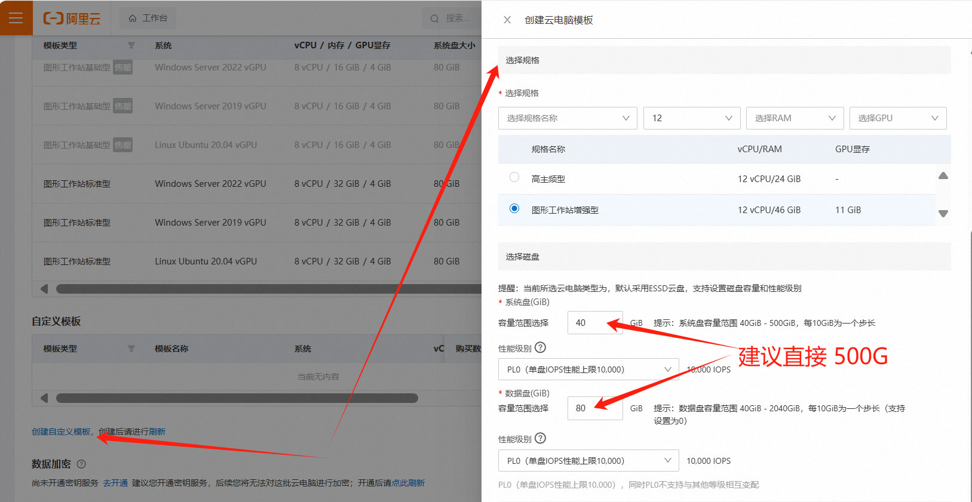Click the 点此刷新 link
The image size is (972, 502).
tap(408, 483)
